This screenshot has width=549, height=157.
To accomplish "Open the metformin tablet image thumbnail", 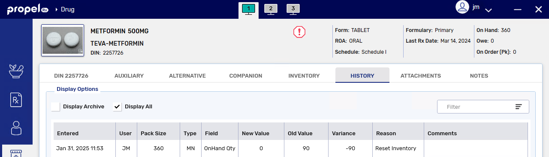I will coord(63,40).
